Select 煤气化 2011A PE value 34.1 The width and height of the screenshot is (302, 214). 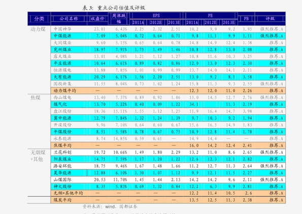[x=194, y=104]
